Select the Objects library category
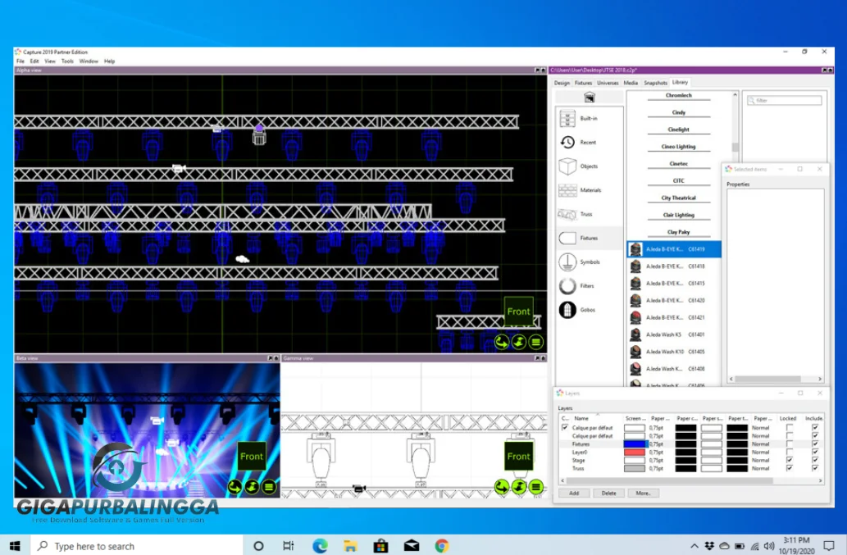The image size is (847, 555). click(x=589, y=166)
